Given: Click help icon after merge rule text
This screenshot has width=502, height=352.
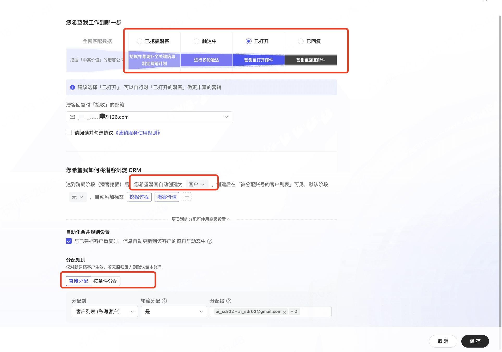Looking at the screenshot, I should [x=210, y=241].
